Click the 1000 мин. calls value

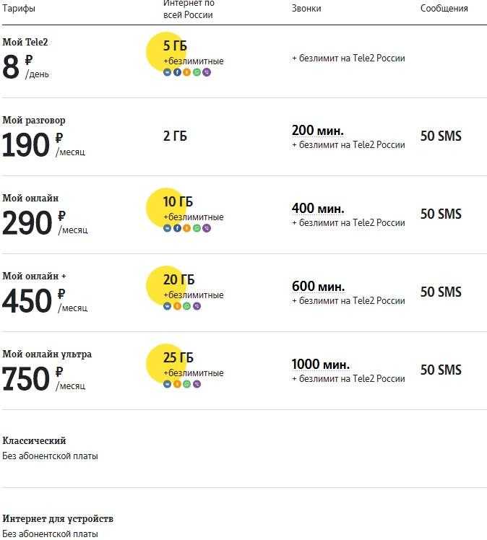[321, 365]
